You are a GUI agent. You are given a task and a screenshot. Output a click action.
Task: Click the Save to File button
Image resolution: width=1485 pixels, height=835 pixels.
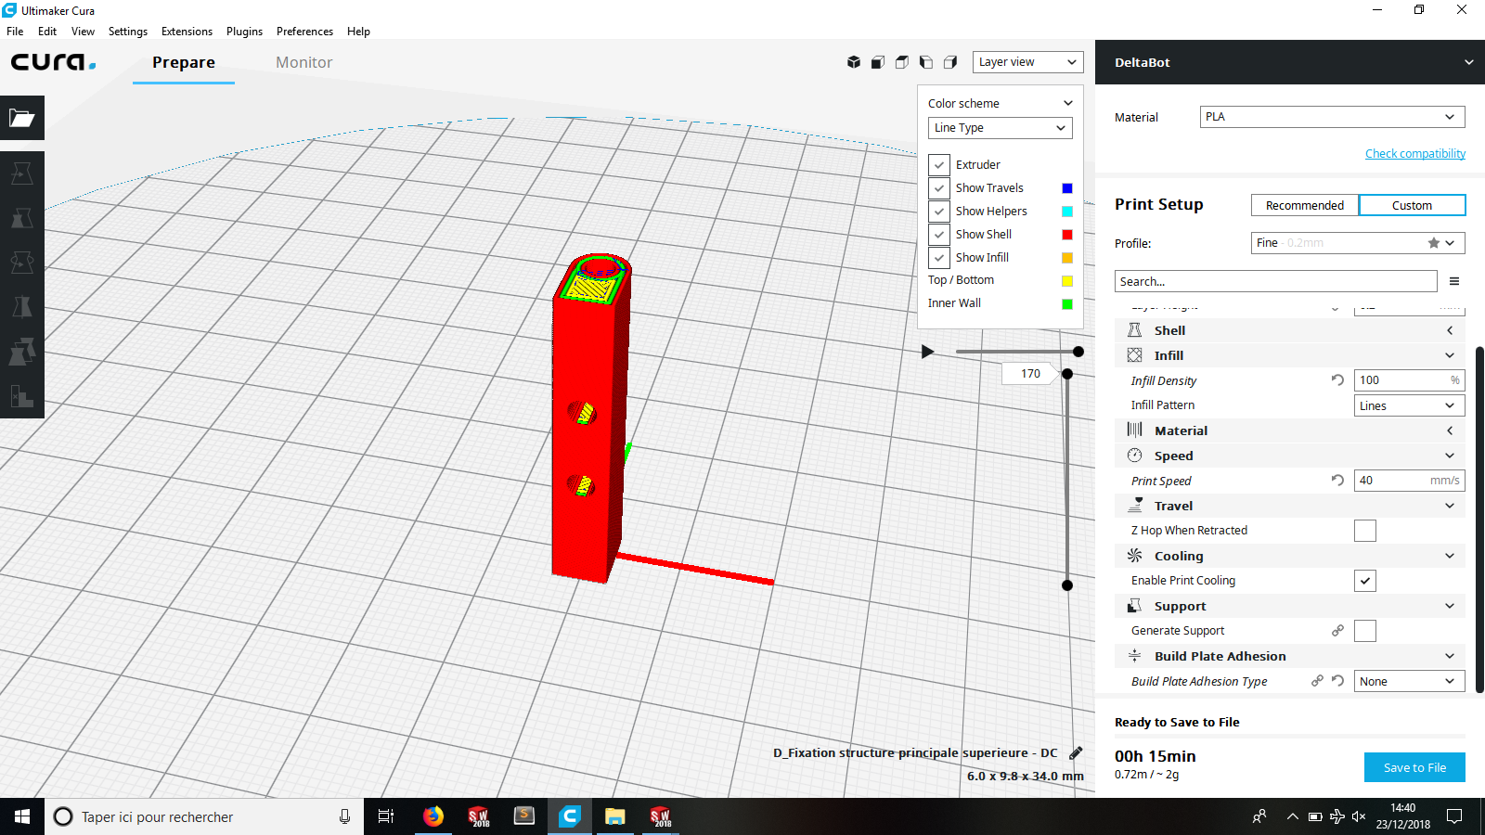1414,767
